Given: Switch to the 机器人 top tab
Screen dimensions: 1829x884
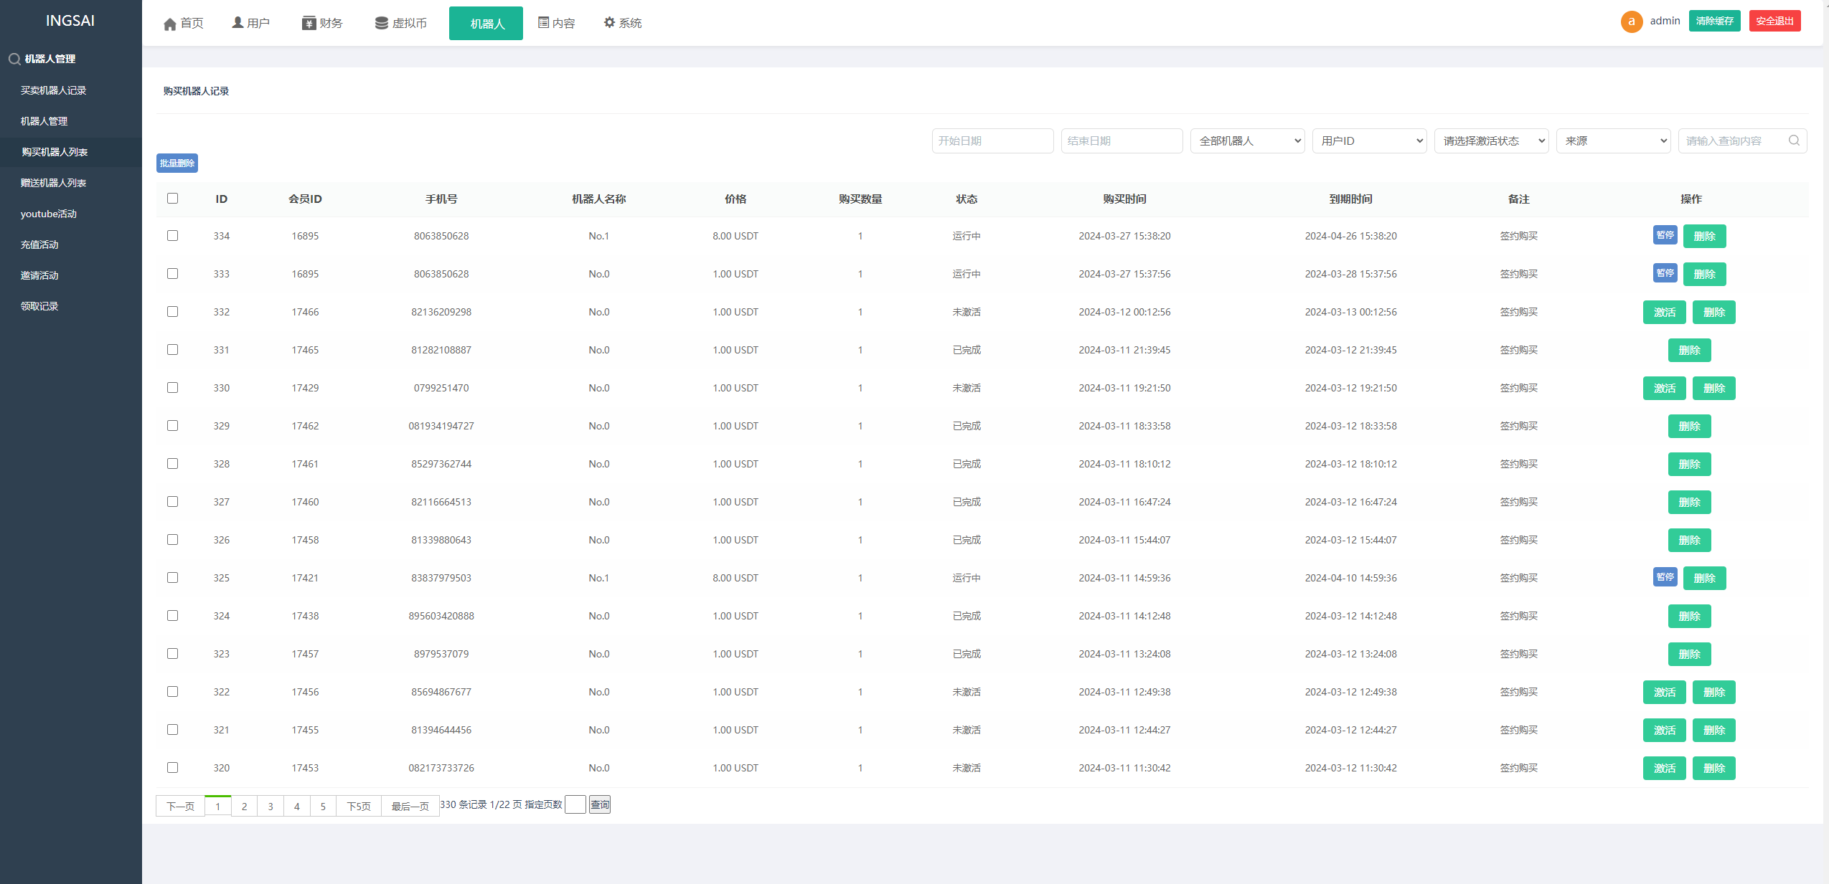Looking at the screenshot, I should click(x=486, y=24).
